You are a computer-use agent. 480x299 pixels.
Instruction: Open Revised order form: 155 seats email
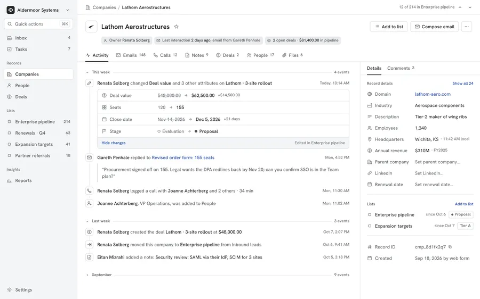pos(183,157)
